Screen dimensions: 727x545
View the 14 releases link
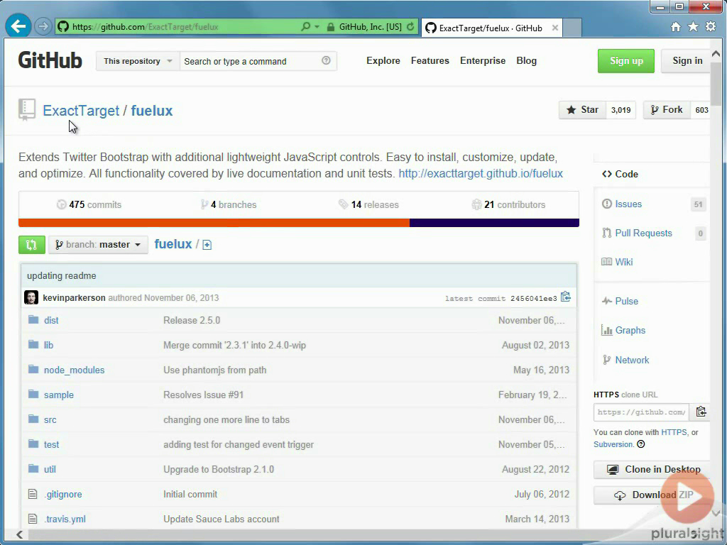pyautogui.click(x=368, y=205)
